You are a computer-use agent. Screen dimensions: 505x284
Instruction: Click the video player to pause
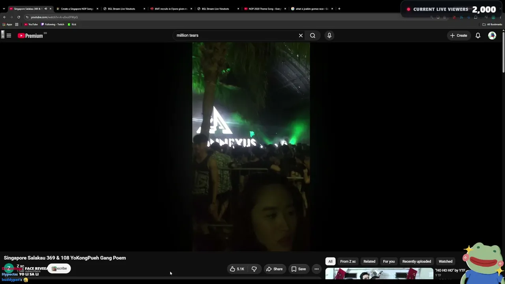point(251,147)
